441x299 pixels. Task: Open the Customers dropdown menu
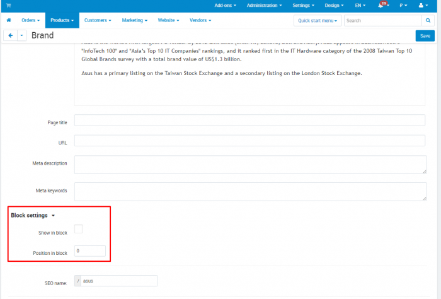coord(98,20)
